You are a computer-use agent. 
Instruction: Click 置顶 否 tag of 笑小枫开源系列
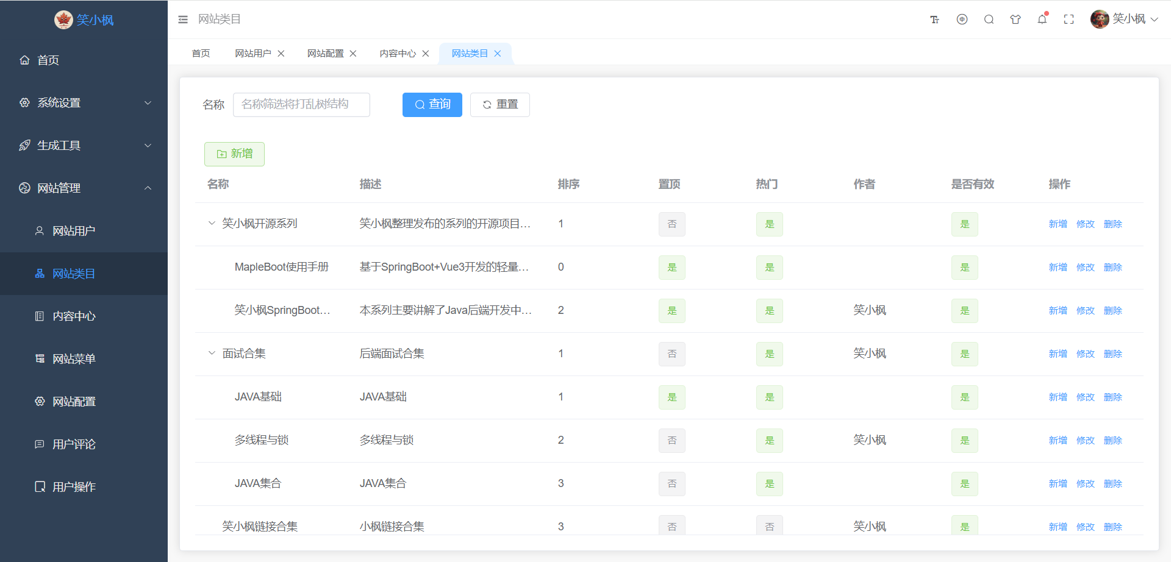pyautogui.click(x=672, y=224)
